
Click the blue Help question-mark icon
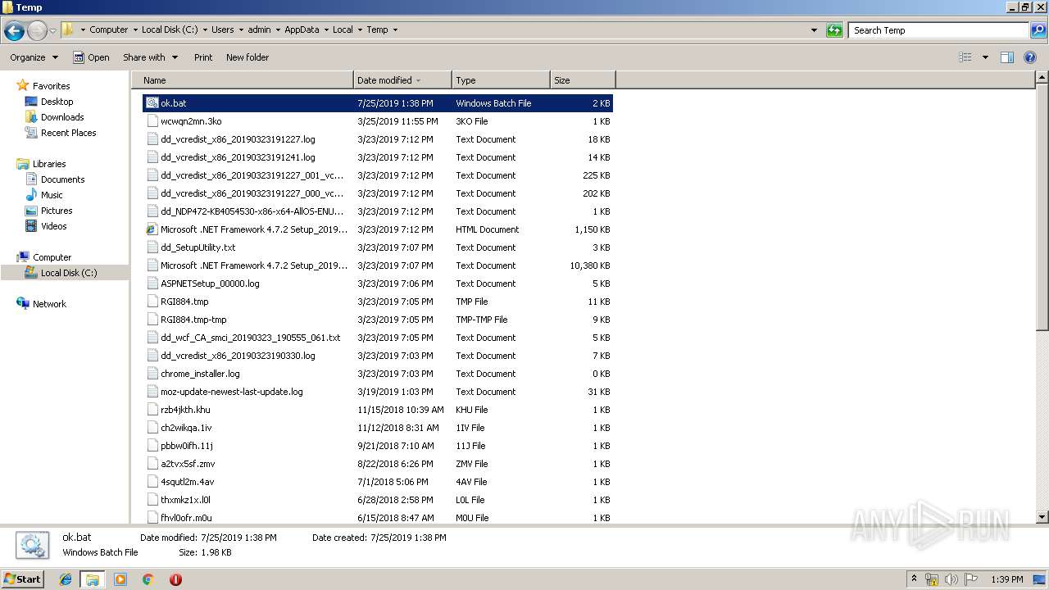[x=1030, y=57]
